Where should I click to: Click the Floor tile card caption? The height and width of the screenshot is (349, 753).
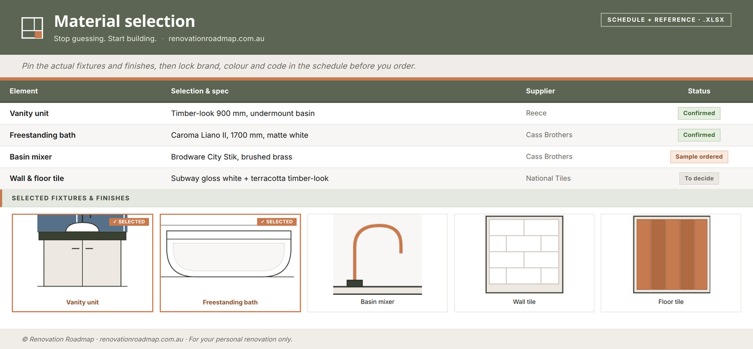coord(671,302)
